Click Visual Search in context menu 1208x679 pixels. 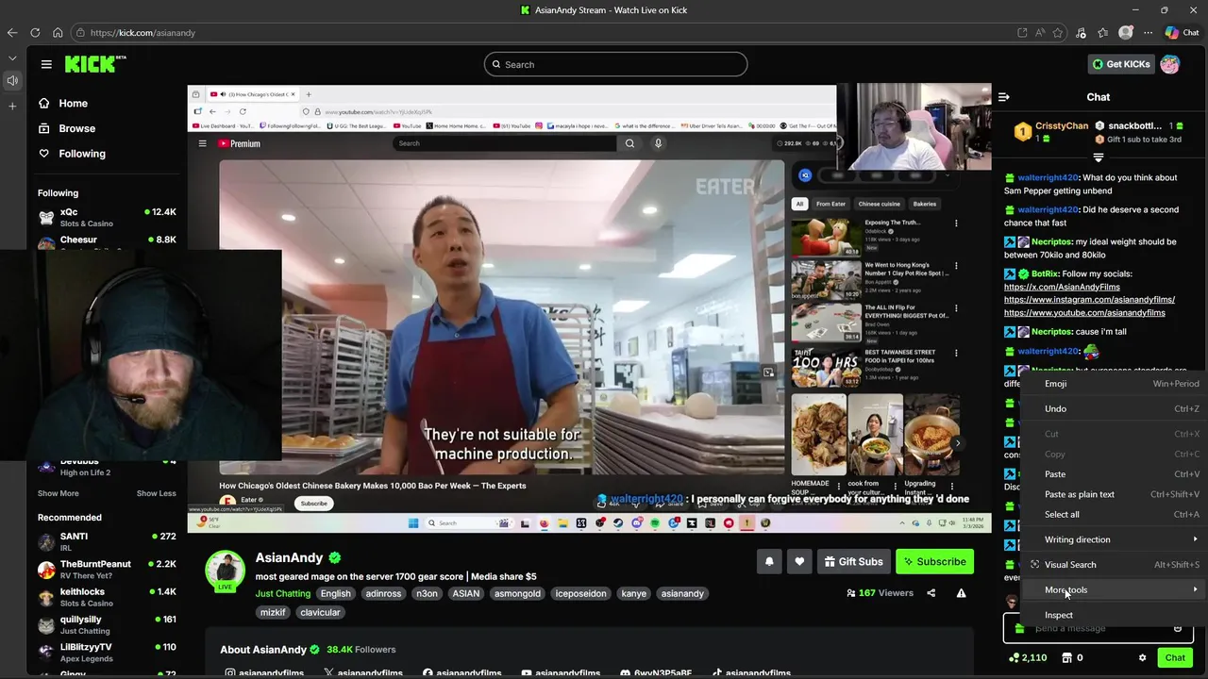[x=1113, y=565]
